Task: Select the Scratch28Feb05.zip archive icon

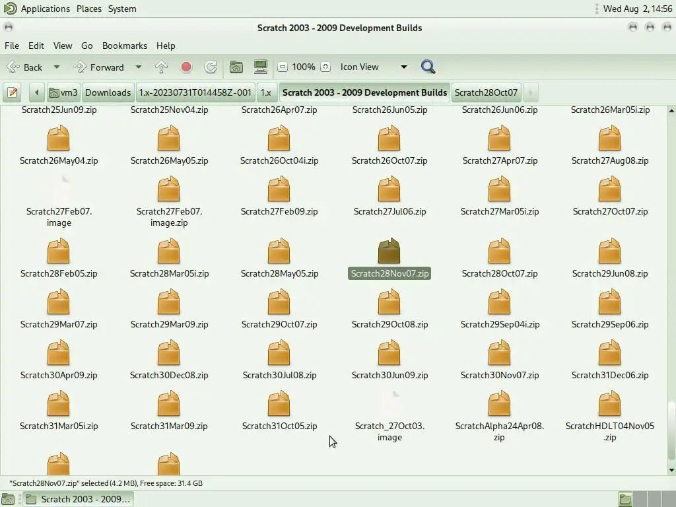Action: (58, 250)
